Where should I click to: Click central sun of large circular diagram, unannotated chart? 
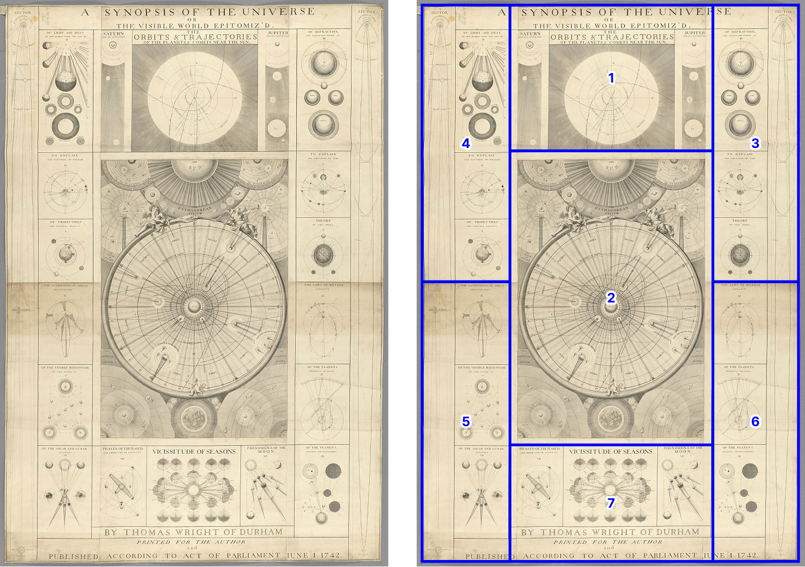click(194, 307)
